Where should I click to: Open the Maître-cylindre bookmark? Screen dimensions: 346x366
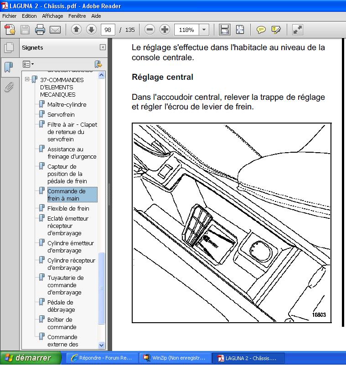(x=67, y=104)
